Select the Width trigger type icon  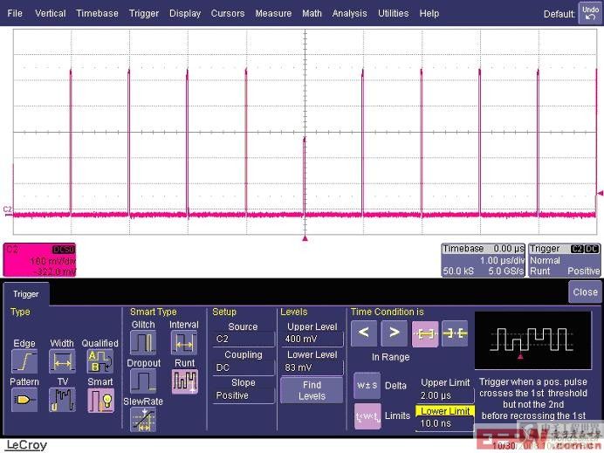62,361
